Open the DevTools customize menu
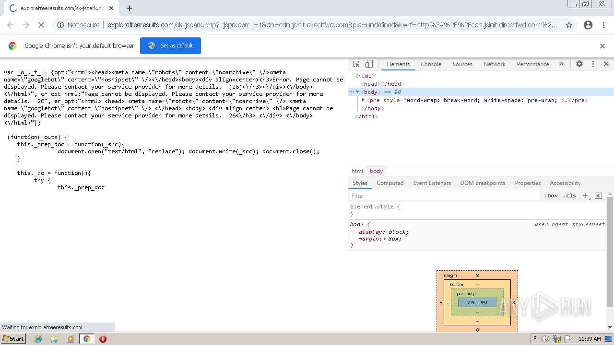 [593, 64]
